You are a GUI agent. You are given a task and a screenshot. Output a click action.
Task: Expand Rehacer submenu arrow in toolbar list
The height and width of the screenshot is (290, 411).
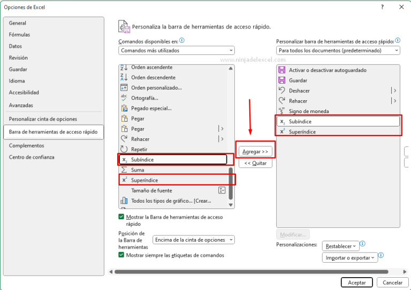(394, 101)
